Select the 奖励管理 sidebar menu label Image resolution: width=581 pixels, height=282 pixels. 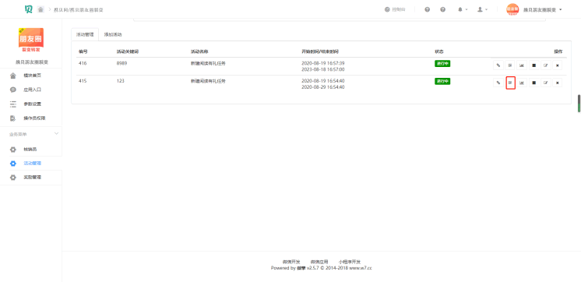[x=33, y=178]
